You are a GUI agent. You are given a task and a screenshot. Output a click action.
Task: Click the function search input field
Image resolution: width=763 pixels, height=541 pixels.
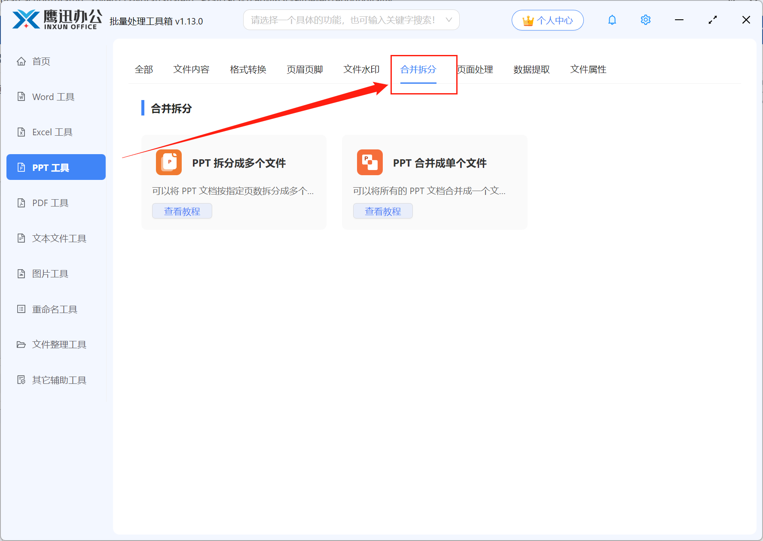344,20
